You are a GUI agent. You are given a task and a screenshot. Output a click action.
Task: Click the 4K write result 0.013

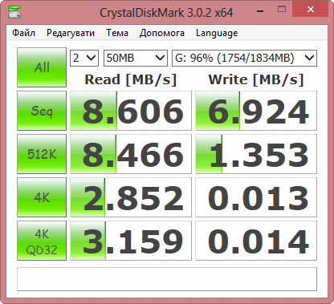pos(256,197)
